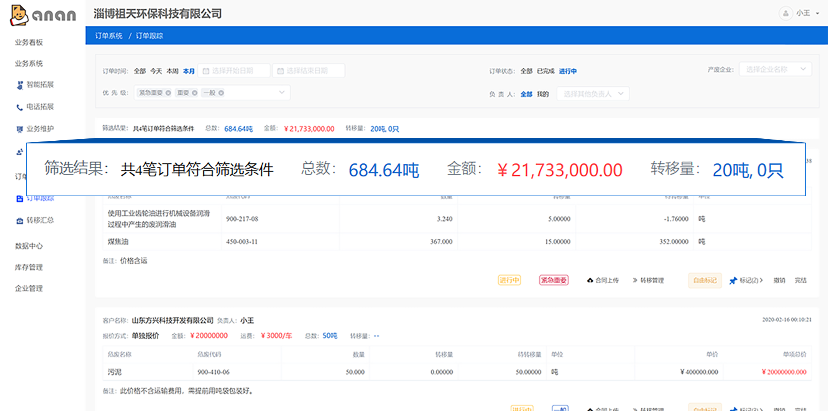Expand the 标记(2) pin menu

pyautogui.click(x=746, y=280)
